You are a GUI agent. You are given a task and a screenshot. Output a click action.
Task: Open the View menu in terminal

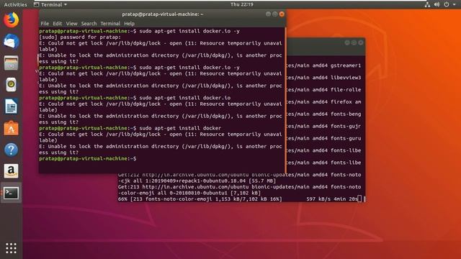pyautogui.click(x=71, y=24)
